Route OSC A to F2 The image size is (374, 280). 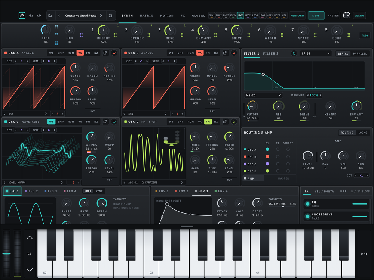pyautogui.click(x=278, y=150)
